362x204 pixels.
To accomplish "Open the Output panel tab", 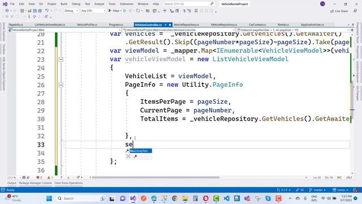I will click(x=12, y=183).
